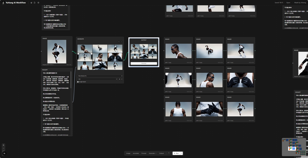Add a Prompt node from bottom toolbar

(x=144, y=153)
